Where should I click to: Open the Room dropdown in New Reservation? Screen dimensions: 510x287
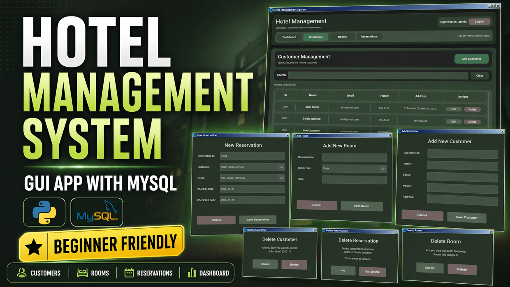click(x=281, y=178)
